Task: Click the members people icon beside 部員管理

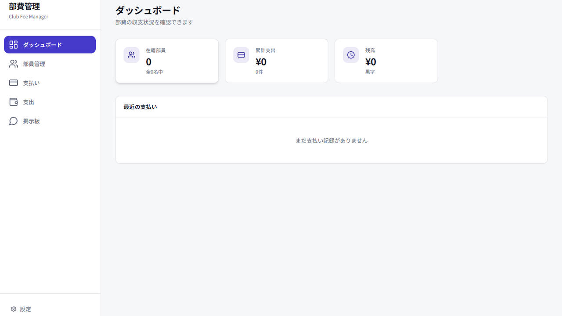Action: 14,64
